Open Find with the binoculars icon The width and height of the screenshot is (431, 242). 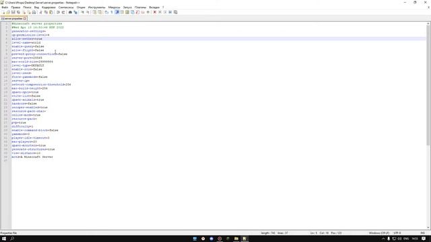pos(70,12)
